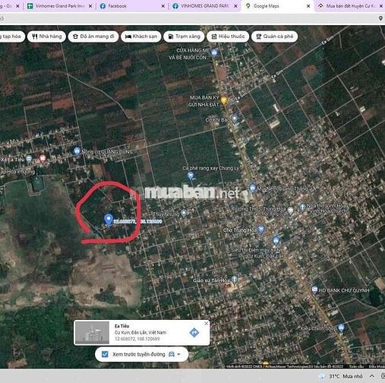Close the Google Maps tab
The height and width of the screenshot is (383, 385).
click(x=308, y=6)
